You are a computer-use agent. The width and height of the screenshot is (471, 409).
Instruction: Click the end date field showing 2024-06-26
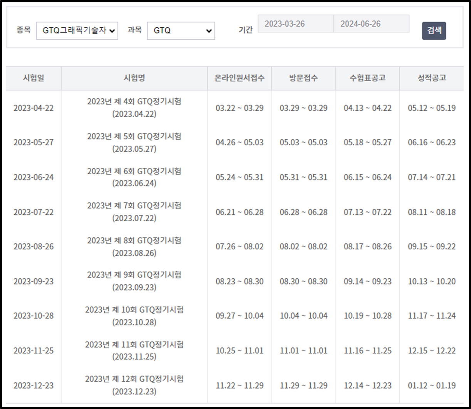(371, 24)
